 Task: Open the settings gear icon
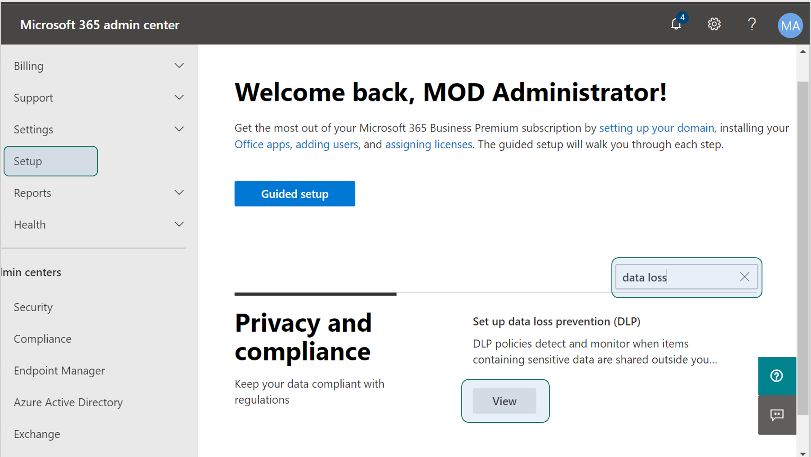[x=714, y=24]
